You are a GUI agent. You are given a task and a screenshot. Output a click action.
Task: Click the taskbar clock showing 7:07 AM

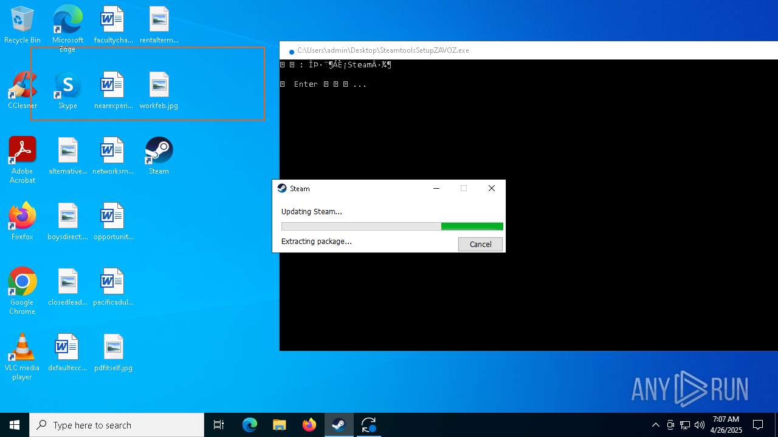click(726, 425)
